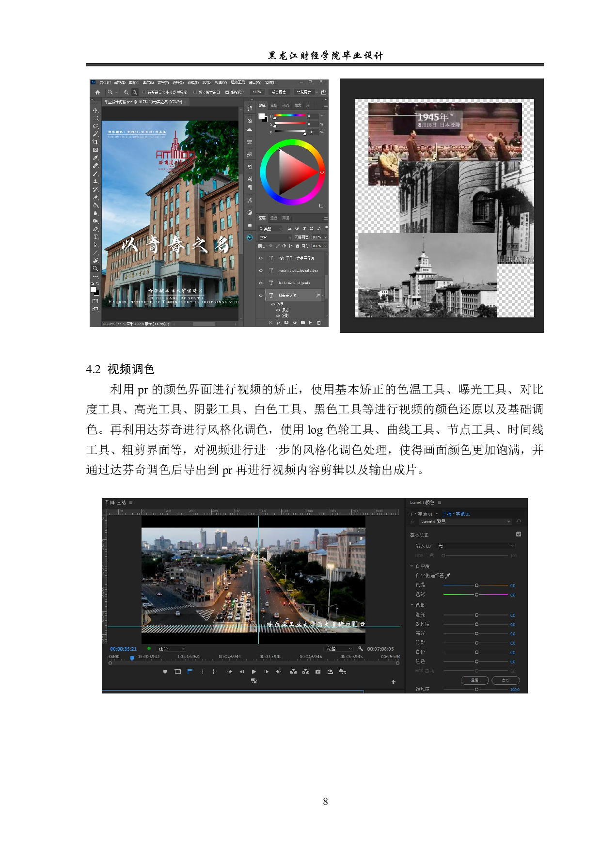Image resolution: width=601 pixels, height=850 pixels.
Task: Select the Crop tool in Photoshop toolbar
Action: [95, 142]
